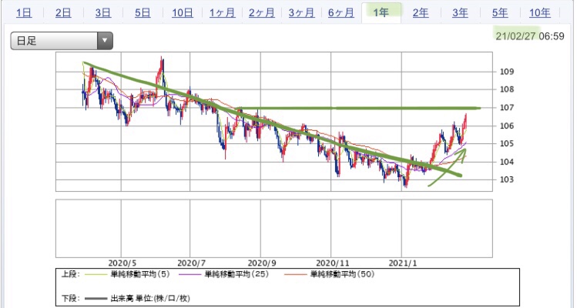Click the 109 price axis label
577x308 pixels.
coord(507,72)
